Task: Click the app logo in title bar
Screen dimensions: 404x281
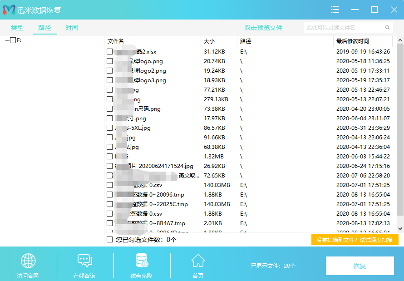Action: tap(9, 10)
